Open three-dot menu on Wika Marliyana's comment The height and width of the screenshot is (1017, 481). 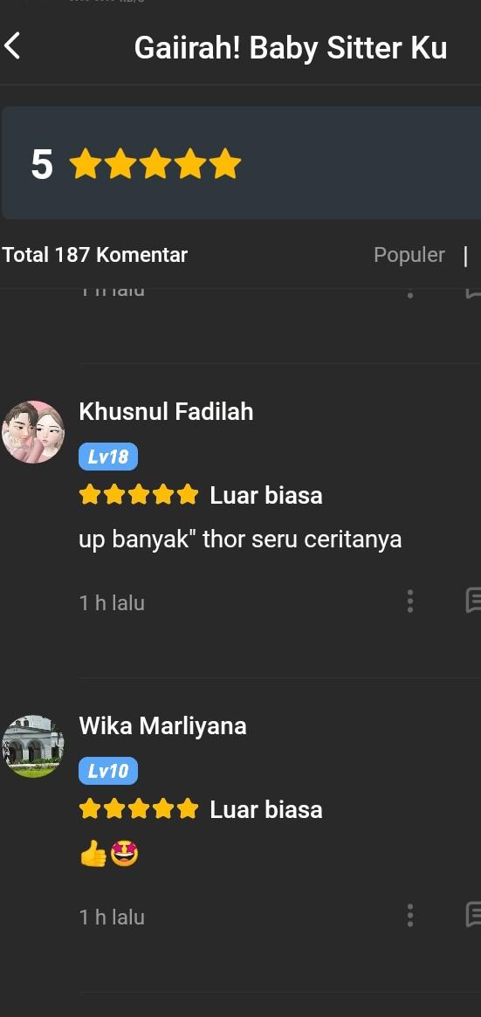point(409,915)
